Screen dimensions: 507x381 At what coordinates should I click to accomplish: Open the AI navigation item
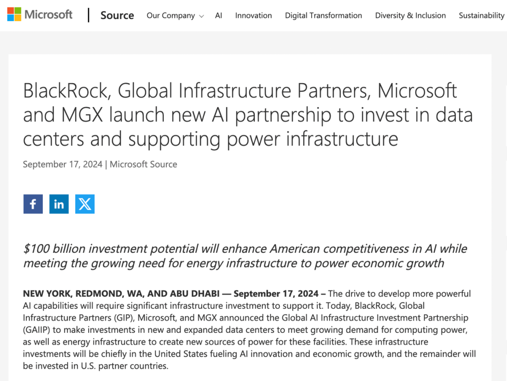[x=218, y=15]
